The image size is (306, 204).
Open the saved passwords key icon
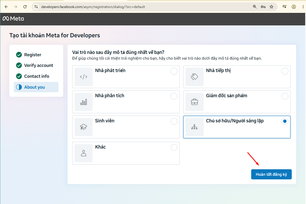pos(263,7)
